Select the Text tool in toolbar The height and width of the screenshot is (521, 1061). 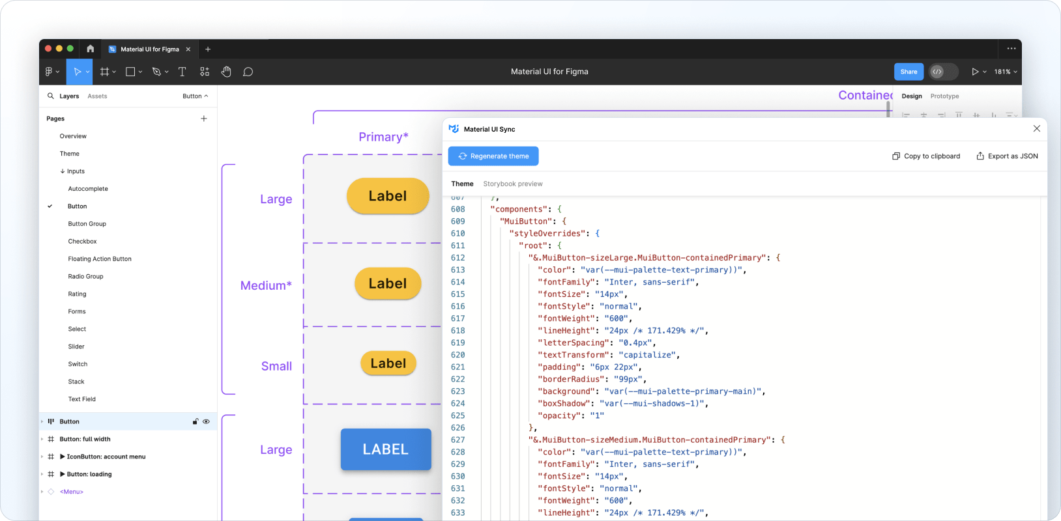point(182,72)
